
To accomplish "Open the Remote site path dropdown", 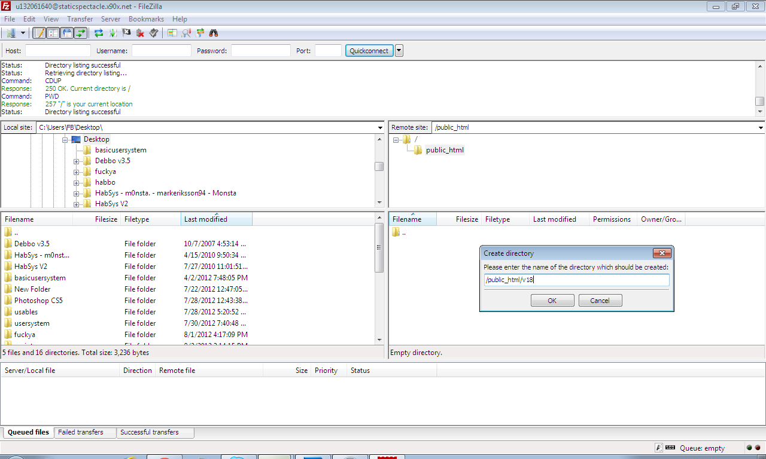I will 761,128.
